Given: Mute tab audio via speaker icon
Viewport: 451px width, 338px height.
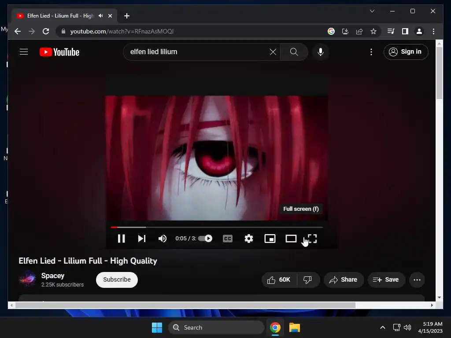Looking at the screenshot, I should (x=101, y=16).
